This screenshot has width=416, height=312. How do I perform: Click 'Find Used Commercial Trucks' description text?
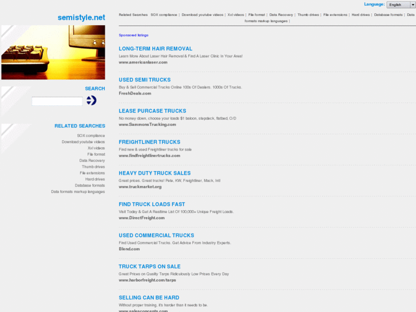[x=175, y=243]
